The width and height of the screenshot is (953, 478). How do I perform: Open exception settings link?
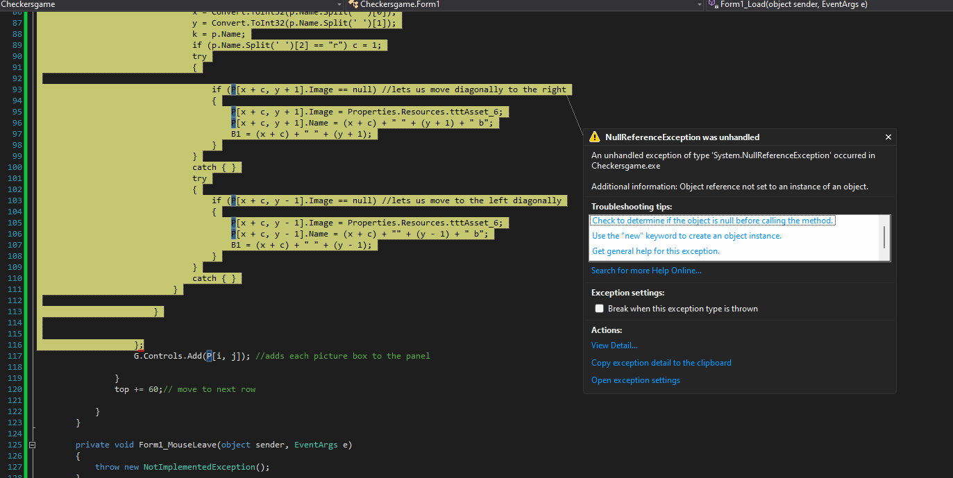point(636,380)
